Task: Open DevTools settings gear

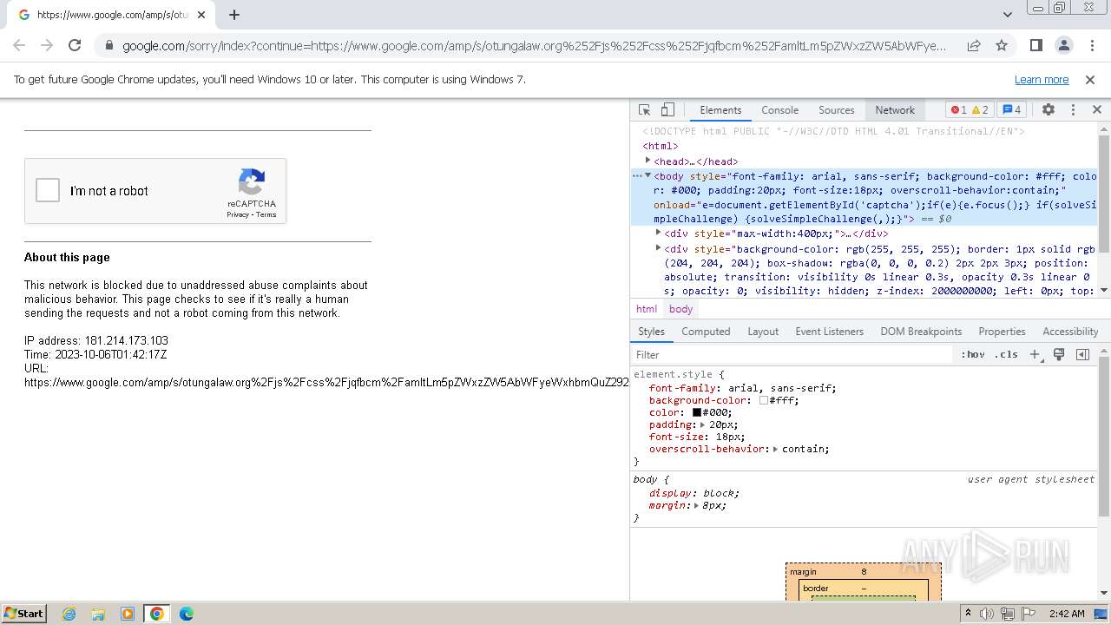Action: coord(1049,110)
